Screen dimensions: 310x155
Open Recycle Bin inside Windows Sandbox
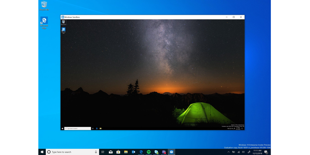64,22
